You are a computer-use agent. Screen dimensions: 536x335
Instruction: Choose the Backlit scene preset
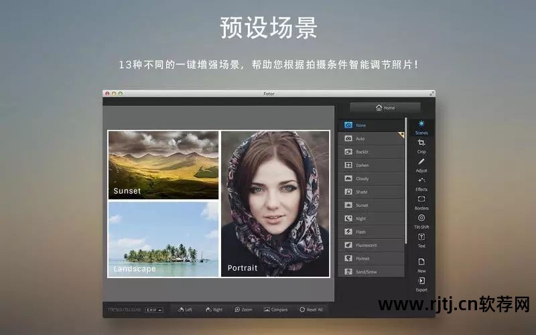pyautogui.click(x=371, y=152)
